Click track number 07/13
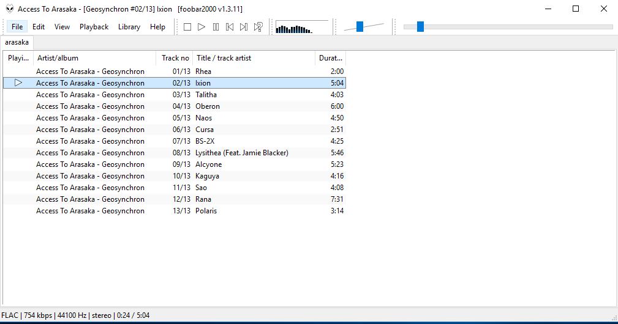 tap(181, 141)
